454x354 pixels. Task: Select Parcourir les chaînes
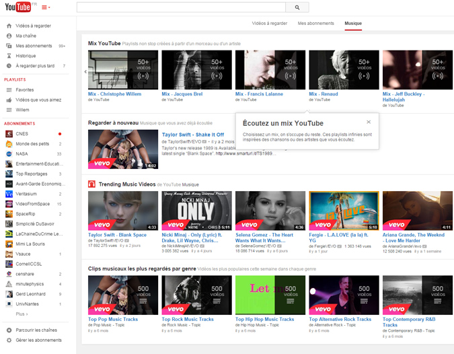tap(35, 330)
